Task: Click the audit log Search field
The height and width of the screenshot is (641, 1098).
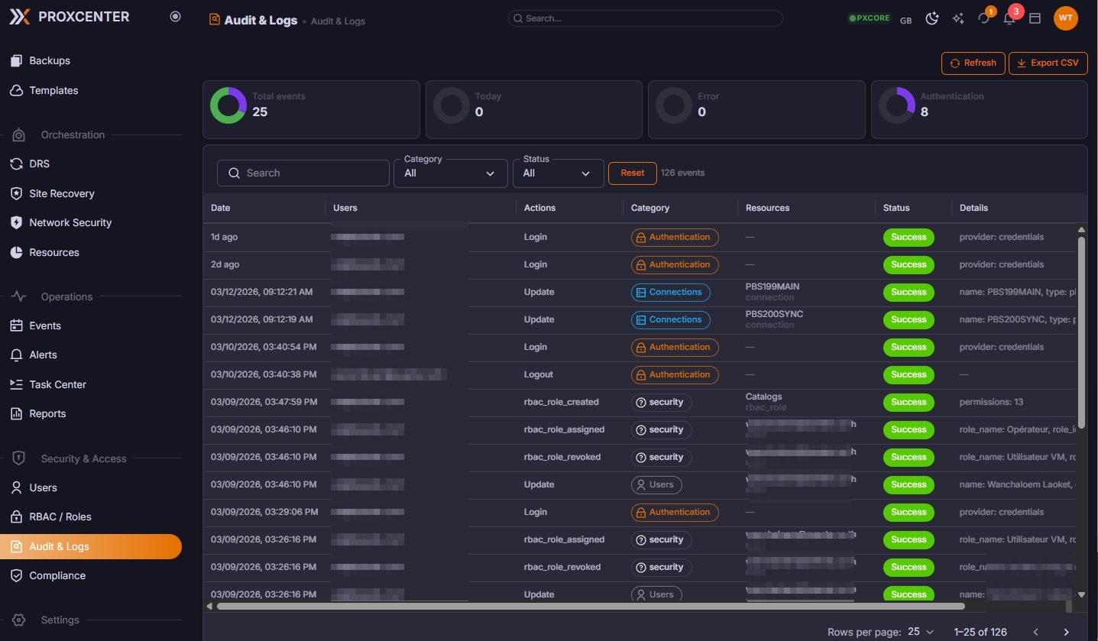Action: pos(303,173)
